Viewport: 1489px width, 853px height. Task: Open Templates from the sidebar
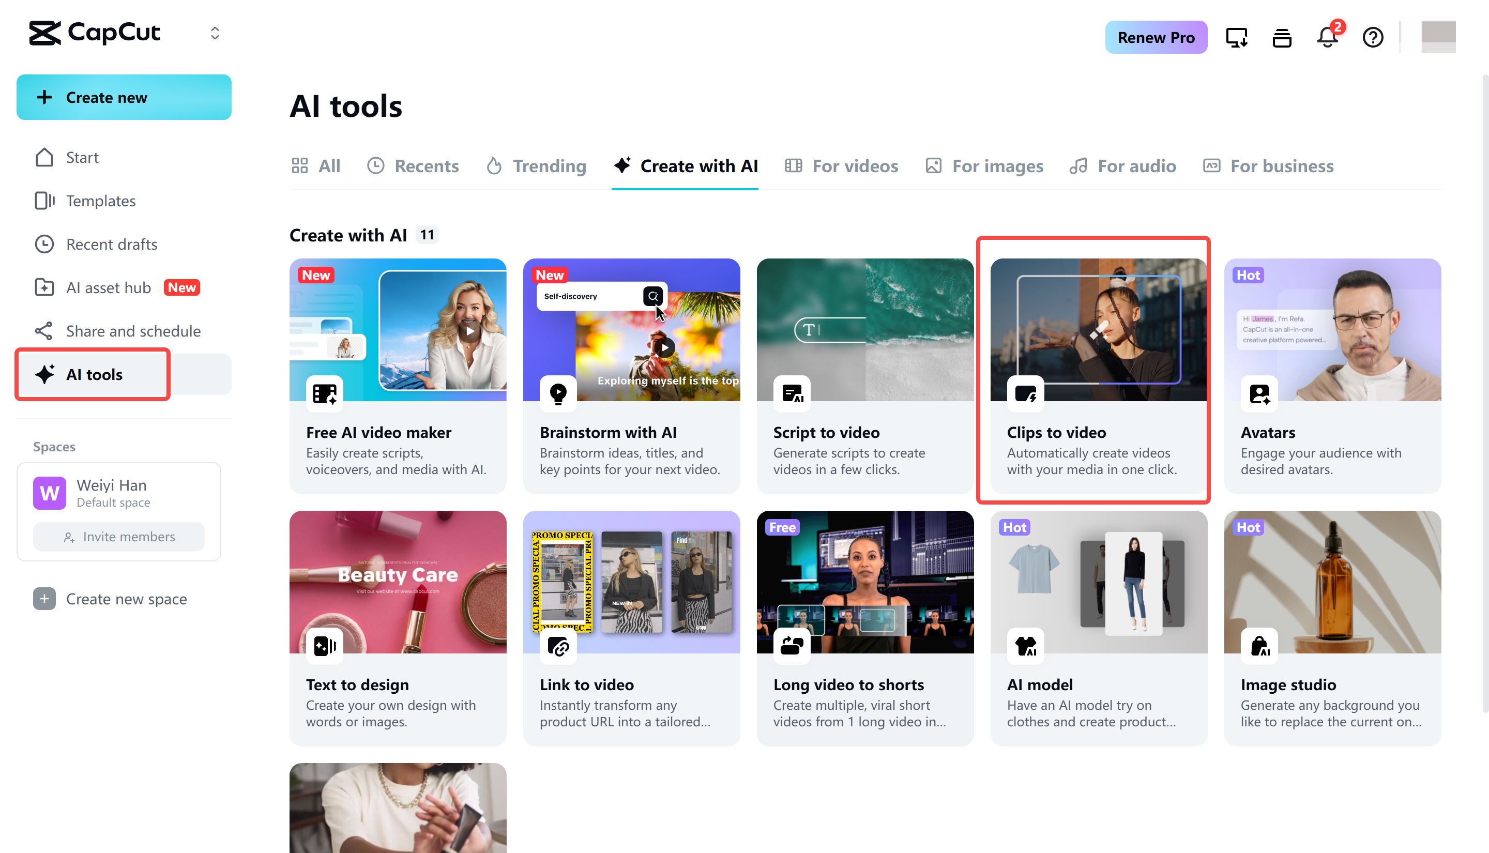coord(101,201)
